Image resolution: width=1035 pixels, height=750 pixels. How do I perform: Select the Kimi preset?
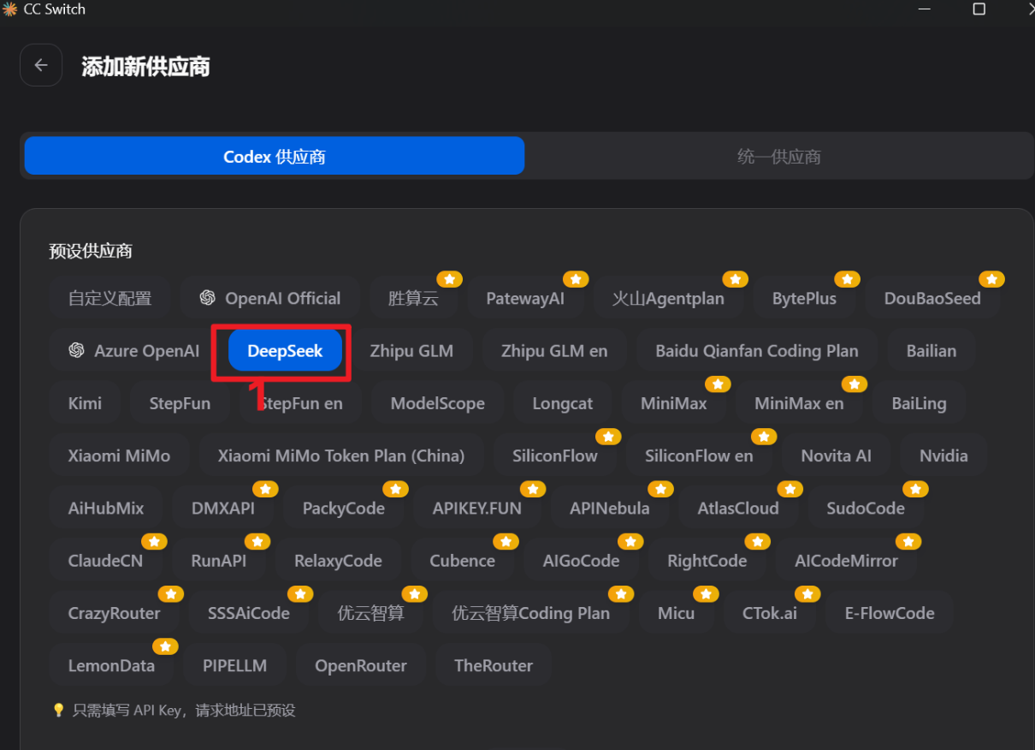(x=85, y=403)
